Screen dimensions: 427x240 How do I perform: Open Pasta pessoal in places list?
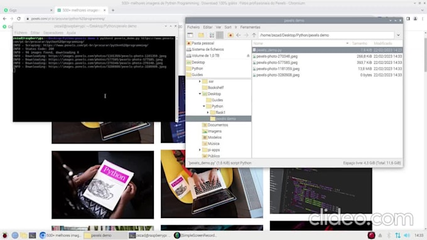coord(203,43)
